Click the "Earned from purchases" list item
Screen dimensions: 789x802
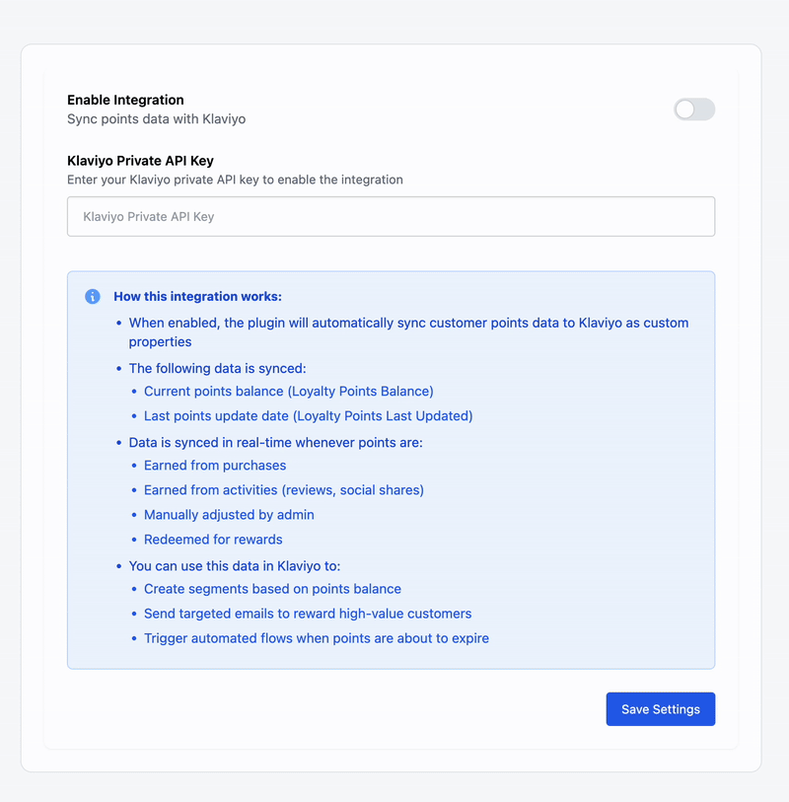pos(215,466)
